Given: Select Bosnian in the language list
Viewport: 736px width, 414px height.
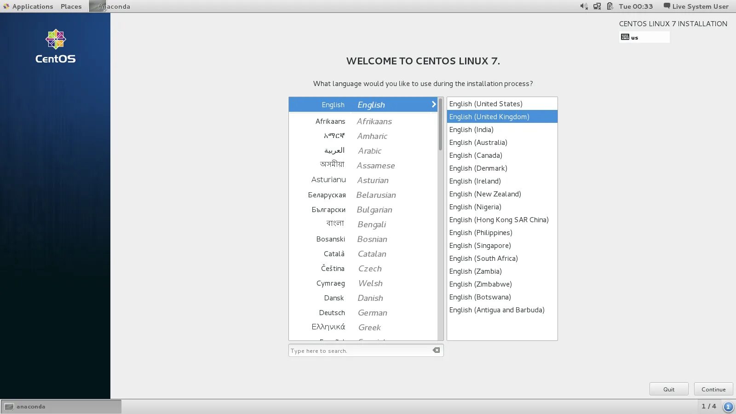Looking at the screenshot, I should click(363, 239).
